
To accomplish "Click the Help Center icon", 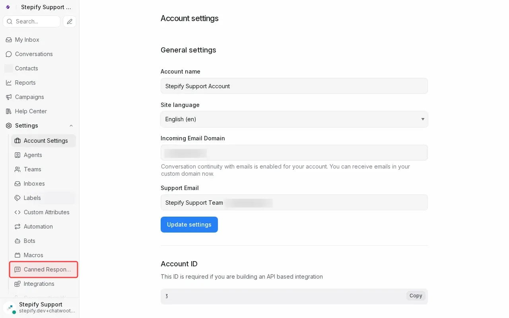I will coord(8,111).
